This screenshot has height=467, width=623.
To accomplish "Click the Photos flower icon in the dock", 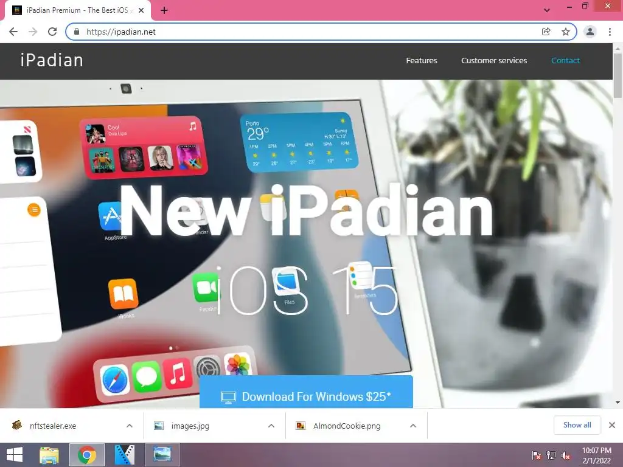I will coord(238,364).
